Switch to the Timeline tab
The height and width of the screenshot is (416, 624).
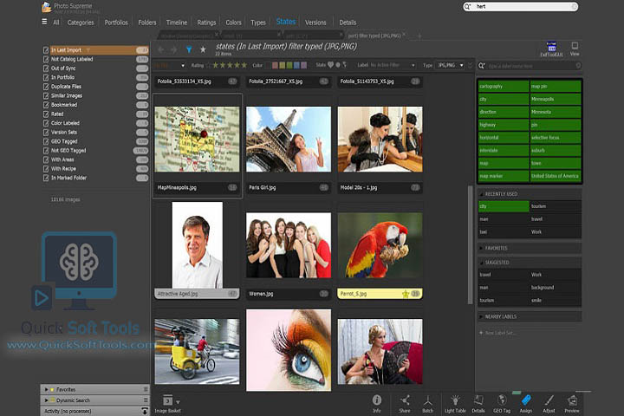click(177, 23)
